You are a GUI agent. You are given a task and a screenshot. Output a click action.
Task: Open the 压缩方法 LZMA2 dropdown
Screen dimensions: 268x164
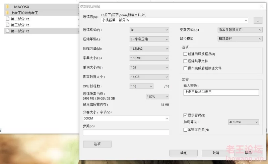click(149, 48)
